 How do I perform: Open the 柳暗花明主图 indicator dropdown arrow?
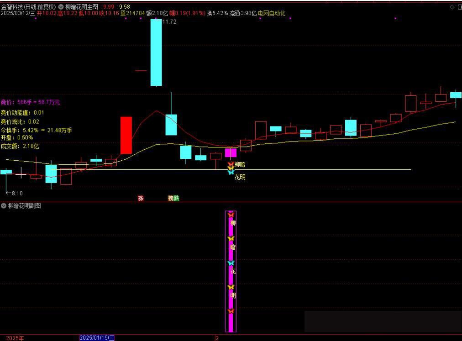pyautogui.click(x=61, y=7)
